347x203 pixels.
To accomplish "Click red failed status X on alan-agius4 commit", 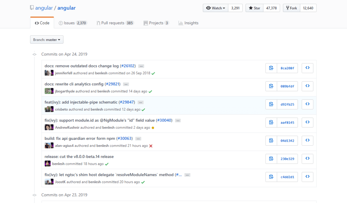I will point(151,146).
